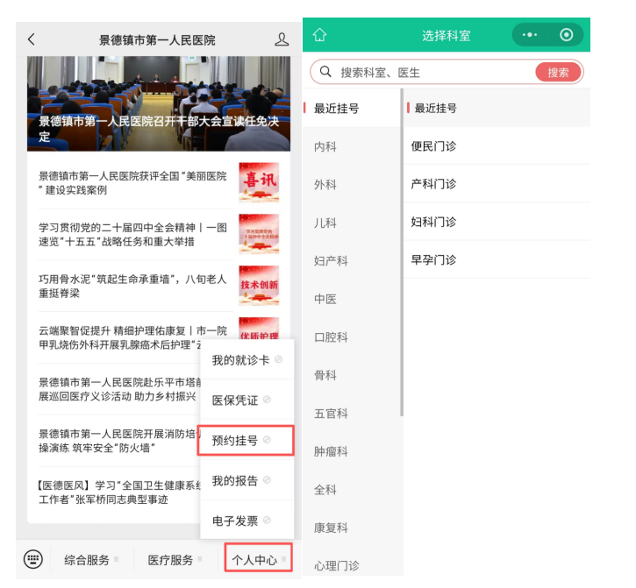
Task: Click the magnifier icon in search box
Action: pos(325,72)
